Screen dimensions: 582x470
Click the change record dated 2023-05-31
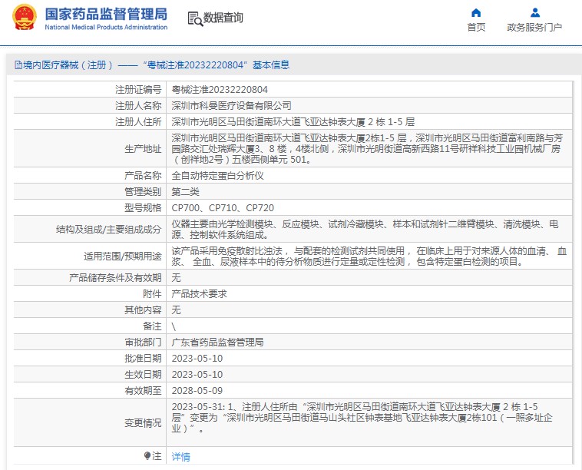362,418
